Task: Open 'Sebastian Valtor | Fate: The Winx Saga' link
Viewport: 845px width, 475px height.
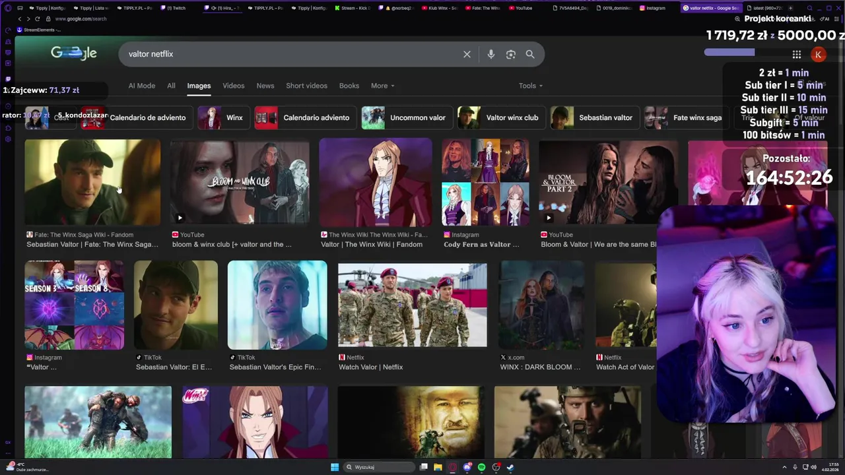Action: pyautogui.click(x=92, y=244)
